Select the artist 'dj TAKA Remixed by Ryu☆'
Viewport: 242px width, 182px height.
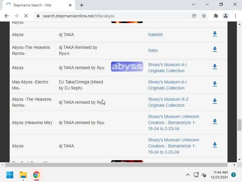[x=78, y=50]
